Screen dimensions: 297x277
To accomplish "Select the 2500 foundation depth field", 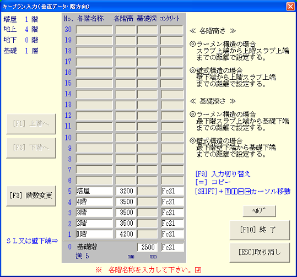I will tap(147, 247).
